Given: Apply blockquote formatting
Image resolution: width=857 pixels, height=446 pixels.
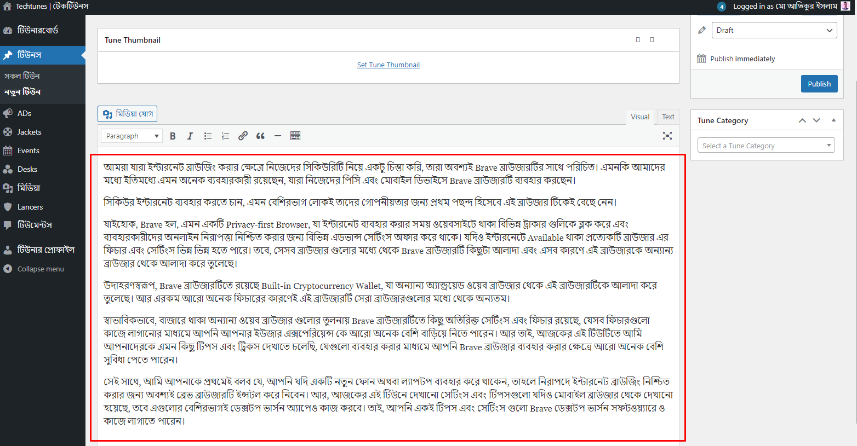Looking at the screenshot, I should click(x=260, y=135).
